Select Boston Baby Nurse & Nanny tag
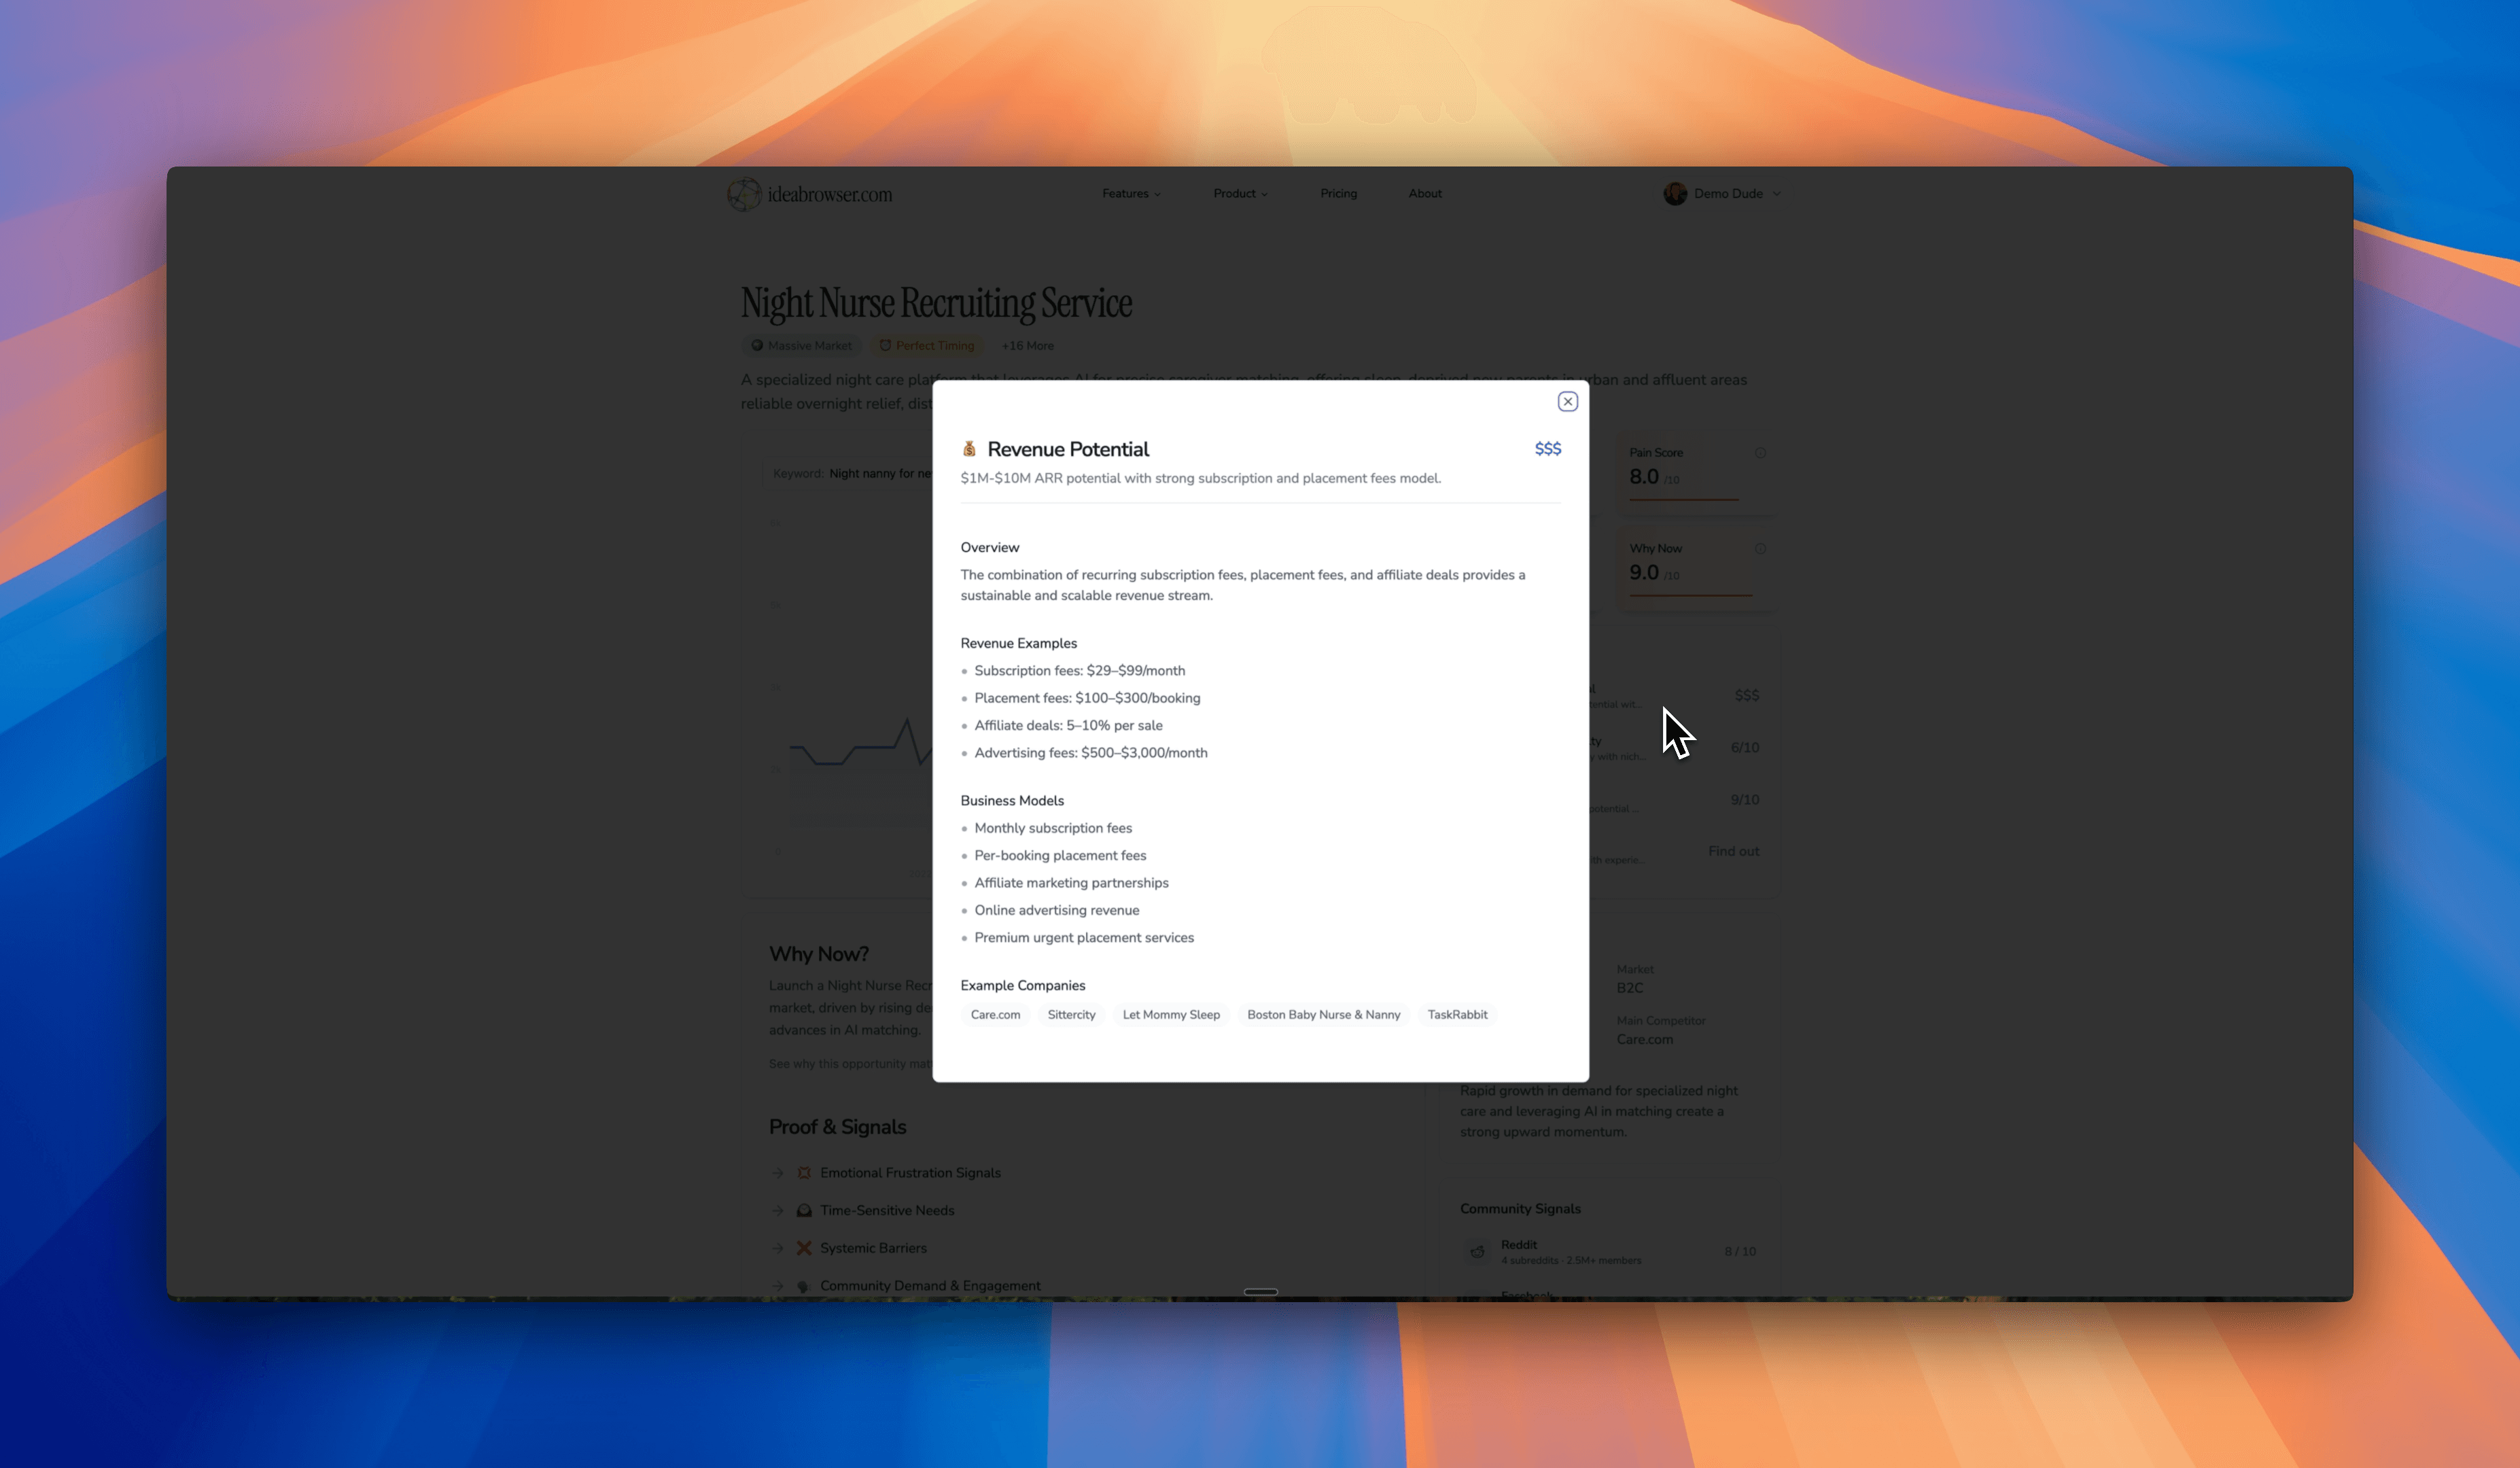Image resolution: width=2520 pixels, height=1468 pixels. [1323, 1014]
